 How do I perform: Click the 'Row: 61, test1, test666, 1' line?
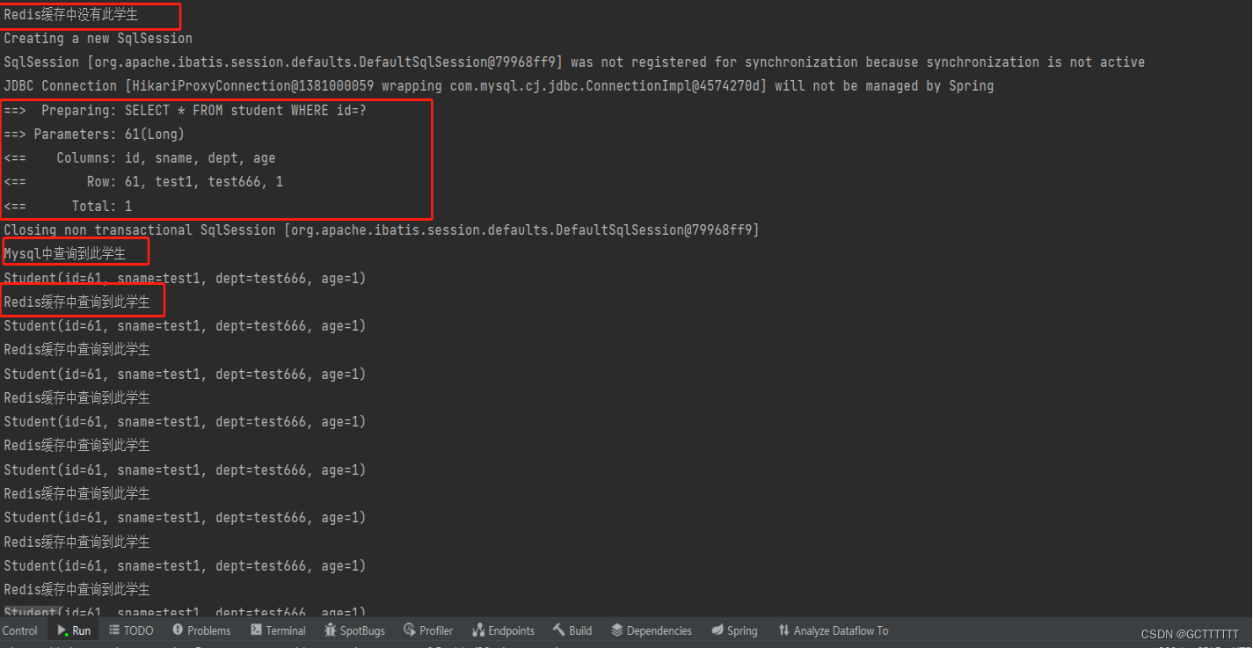[143, 182]
